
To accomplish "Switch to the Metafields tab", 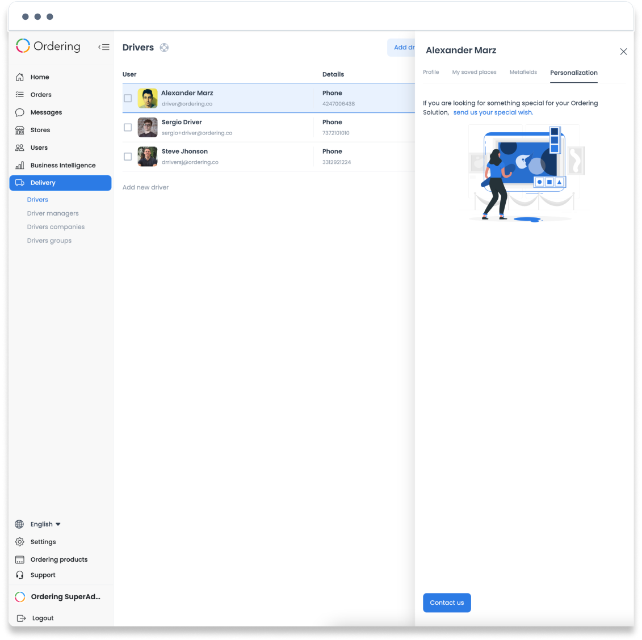I will click(x=523, y=72).
